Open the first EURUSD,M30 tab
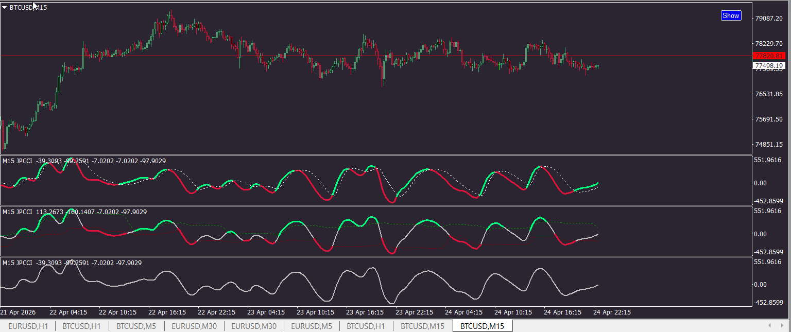Image resolution: width=791 pixels, height=332 pixels. tap(194, 326)
